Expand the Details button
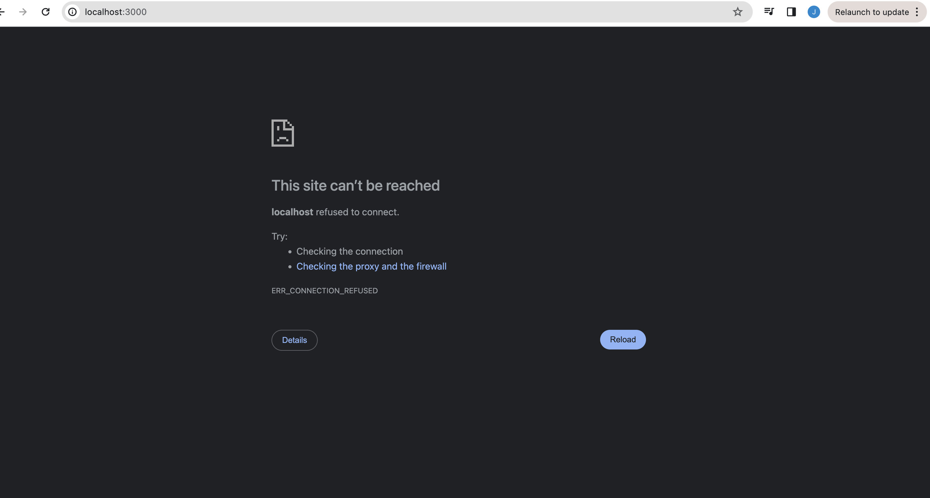The width and height of the screenshot is (930, 498). tap(294, 340)
